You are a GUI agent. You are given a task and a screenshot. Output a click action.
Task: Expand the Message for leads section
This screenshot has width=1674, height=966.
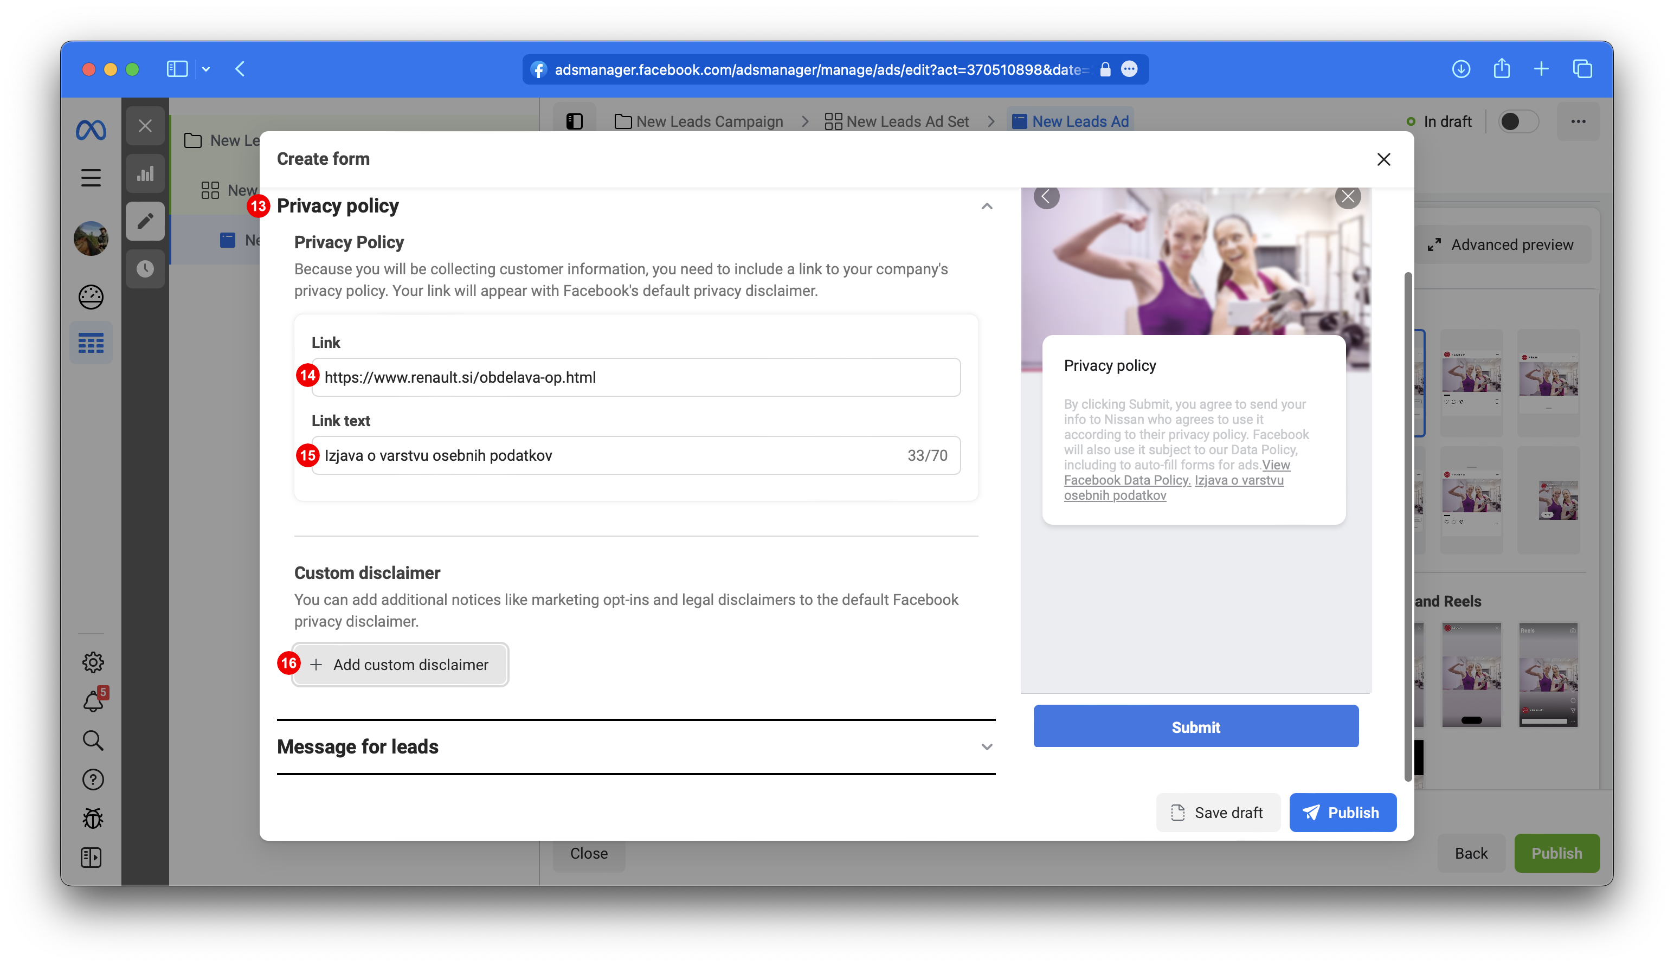tap(987, 747)
